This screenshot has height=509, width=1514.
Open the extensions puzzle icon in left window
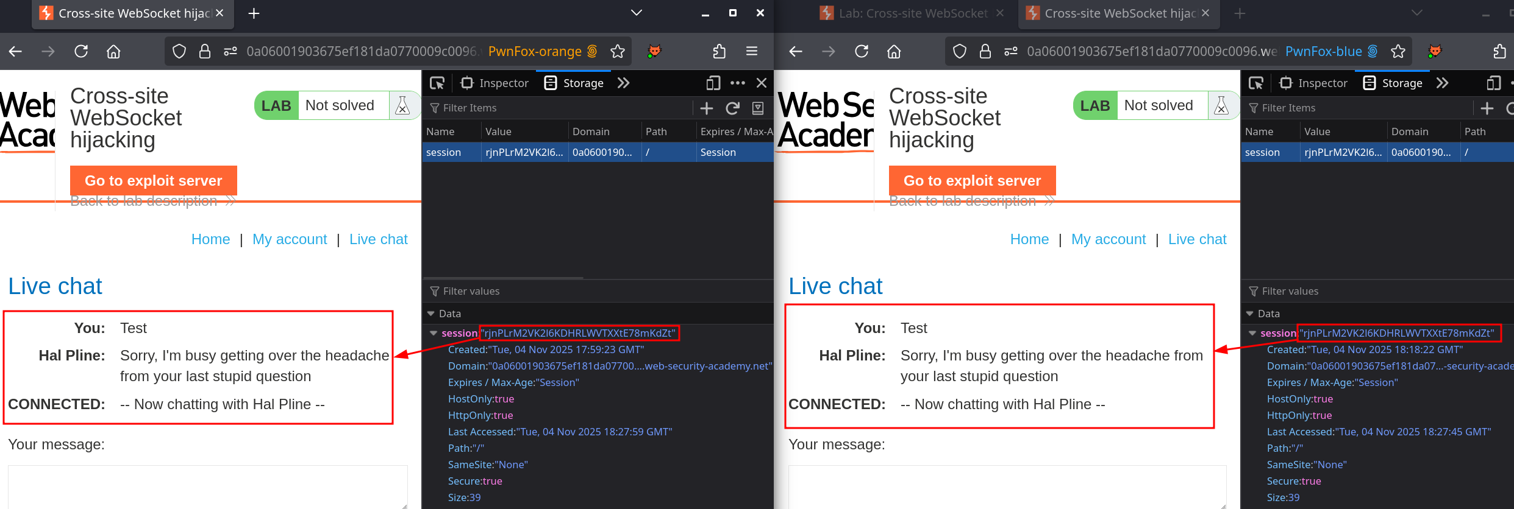pos(720,51)
